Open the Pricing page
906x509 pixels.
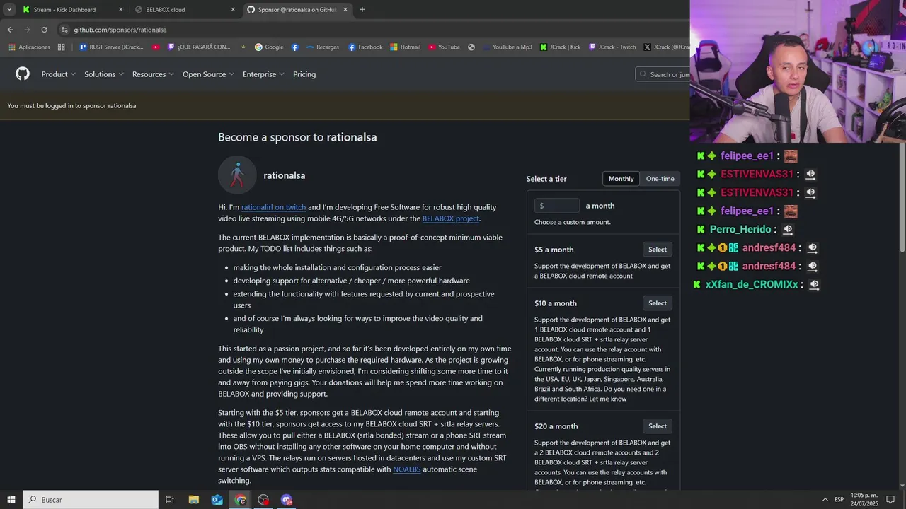pos(304,74)
